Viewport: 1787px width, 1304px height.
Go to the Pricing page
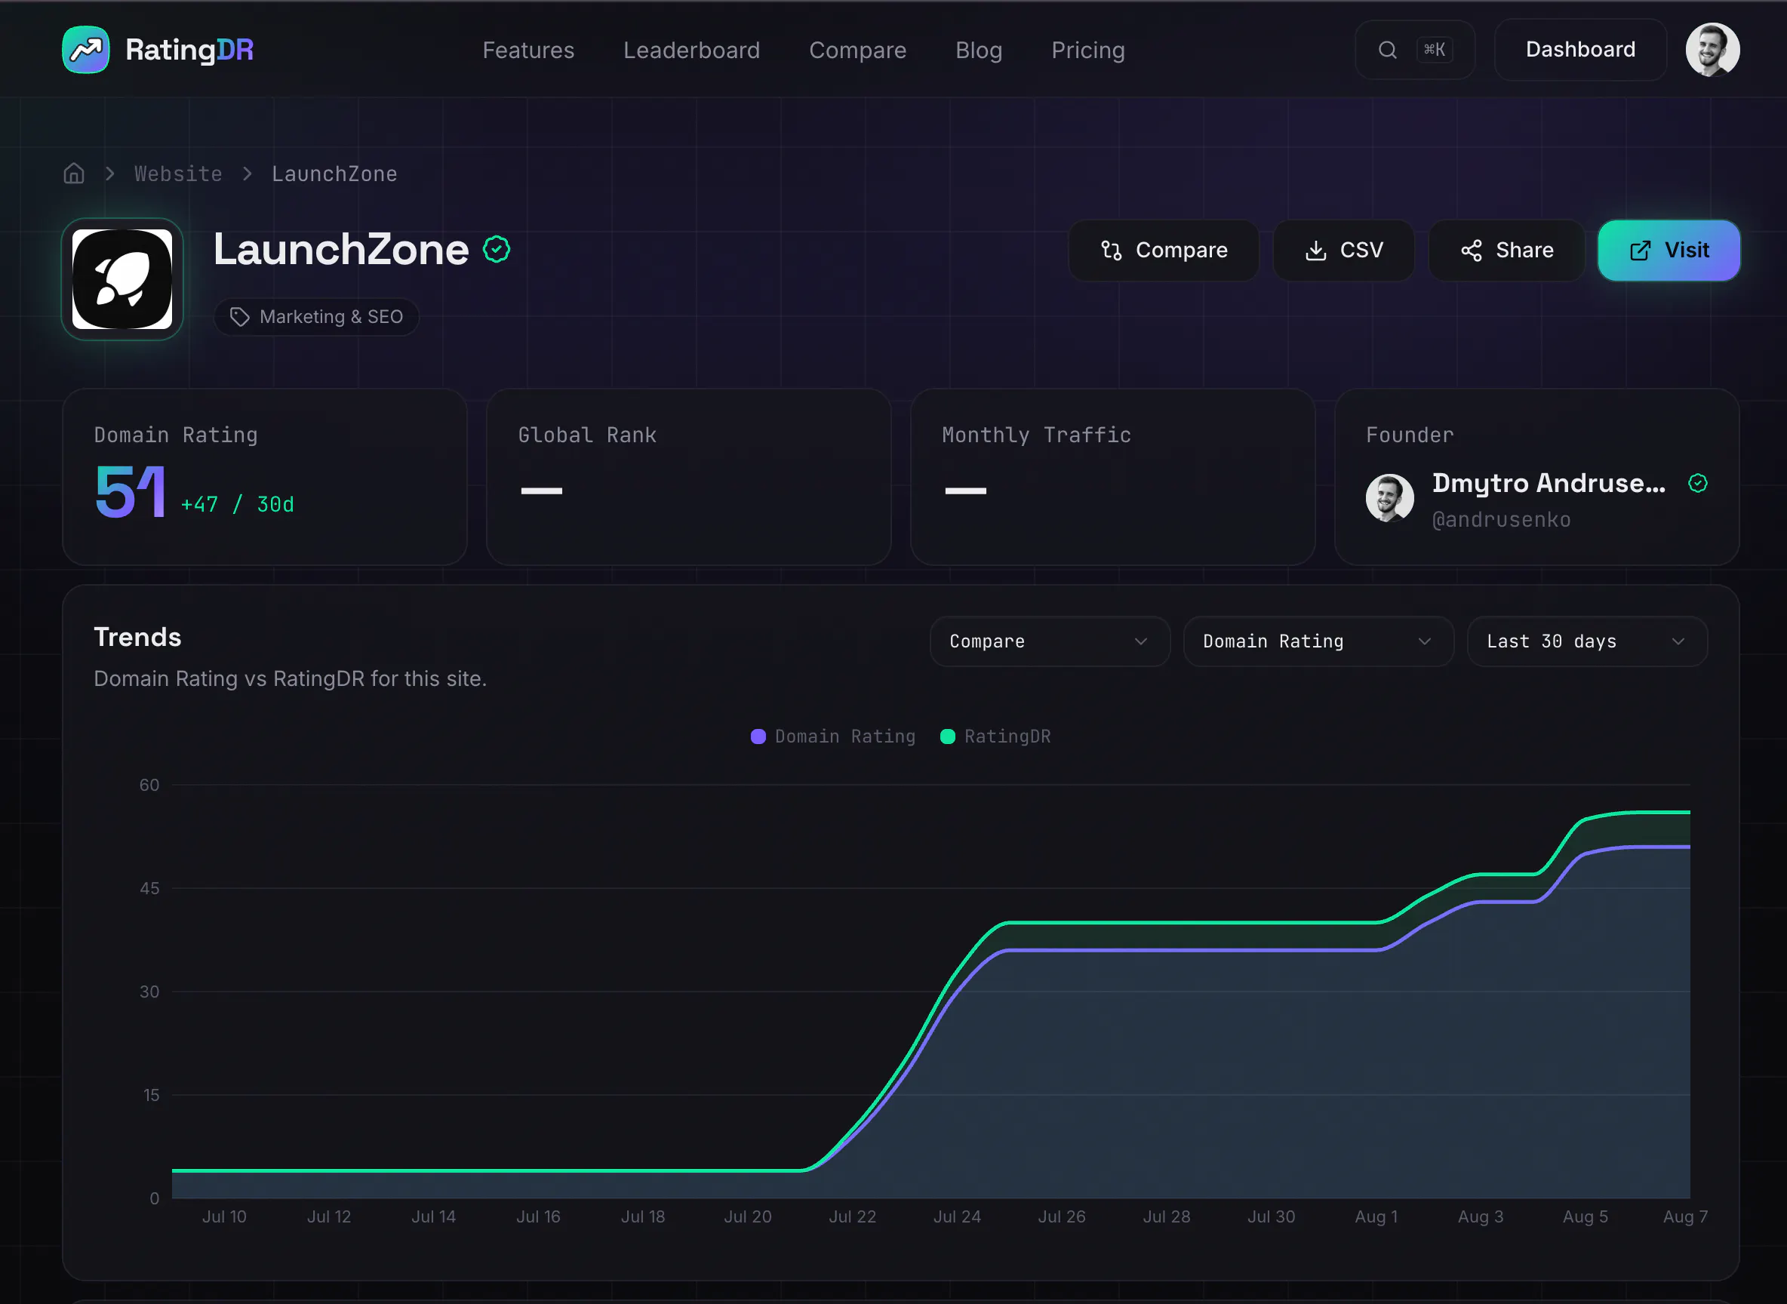coord(1087,51)
